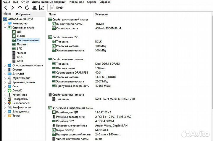Viewport: 213px width, 141px height.
Task: Click the Компьютер monitor icon
Action: (x=9, y=23)
